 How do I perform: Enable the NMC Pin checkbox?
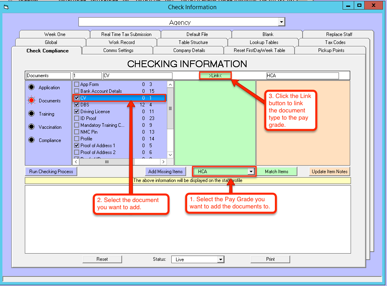[77, 132]
